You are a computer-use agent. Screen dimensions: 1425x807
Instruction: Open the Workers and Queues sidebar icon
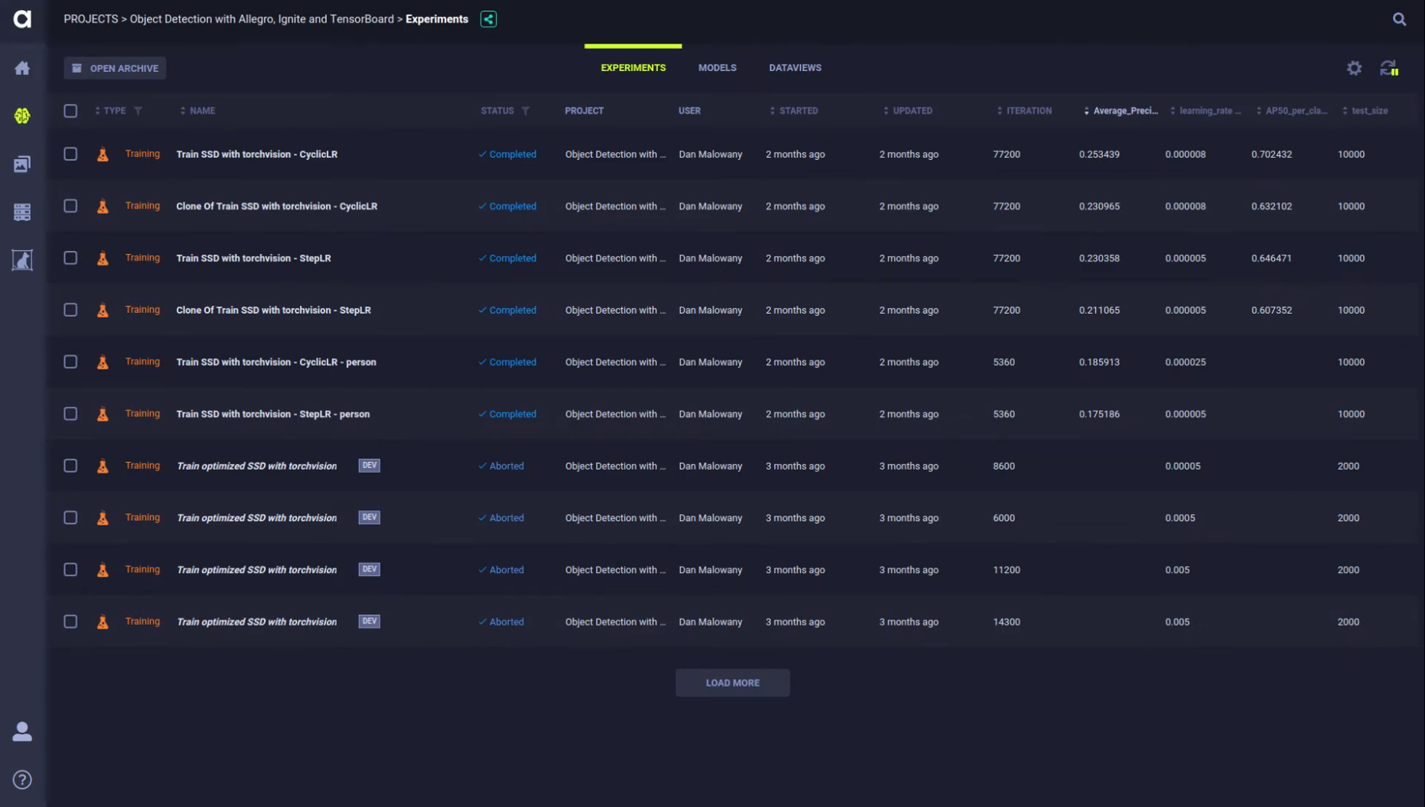22,212
